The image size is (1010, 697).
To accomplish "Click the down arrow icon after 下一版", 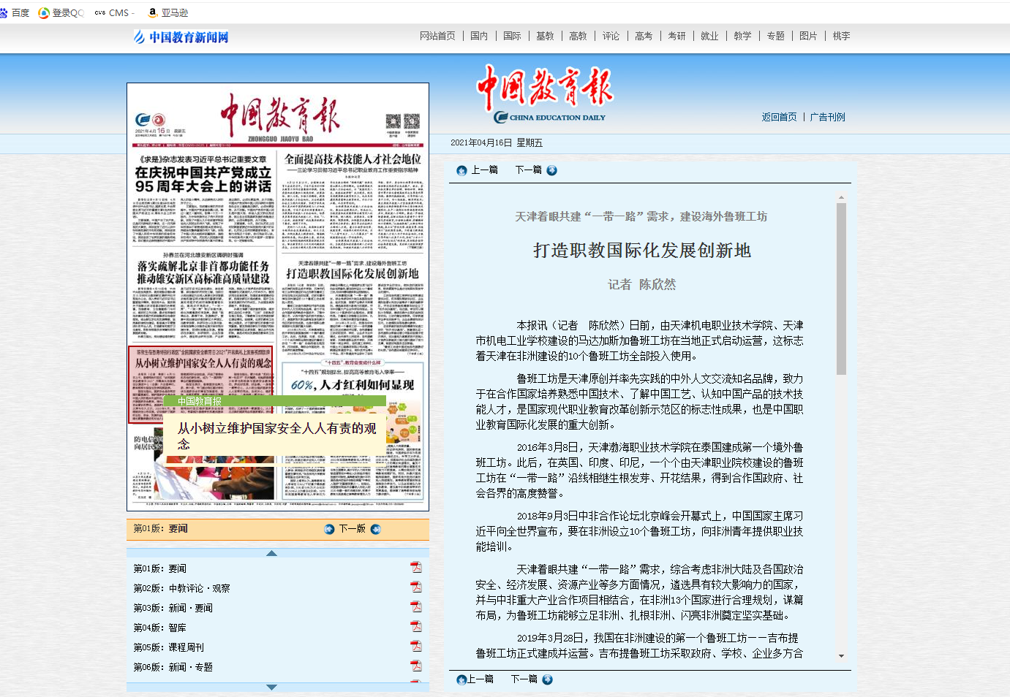I will click(376, 529).
